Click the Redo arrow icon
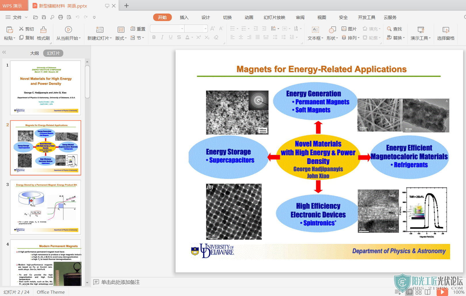The width and height of the screenshot is (466, 296). point(85,17)
